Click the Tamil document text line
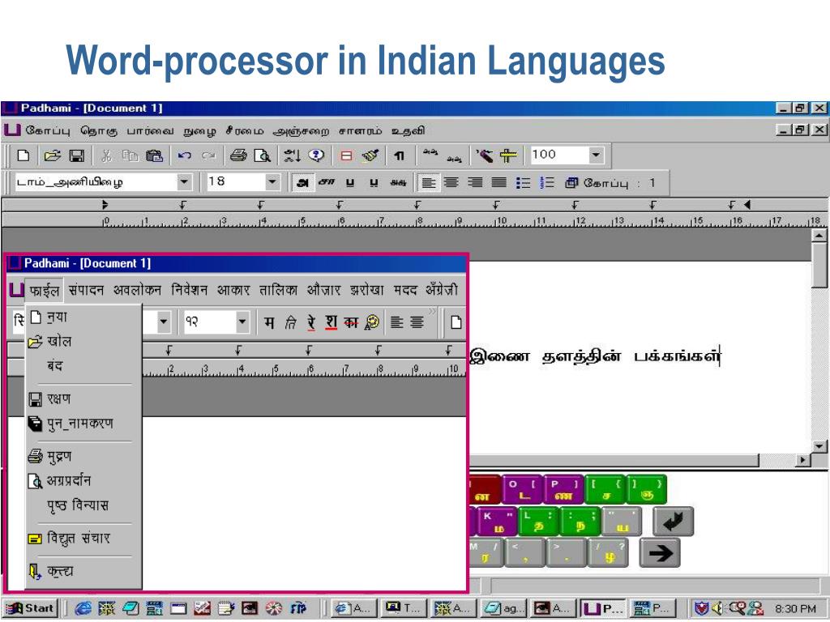The image size is (830, 622). [x=595, y=356]
